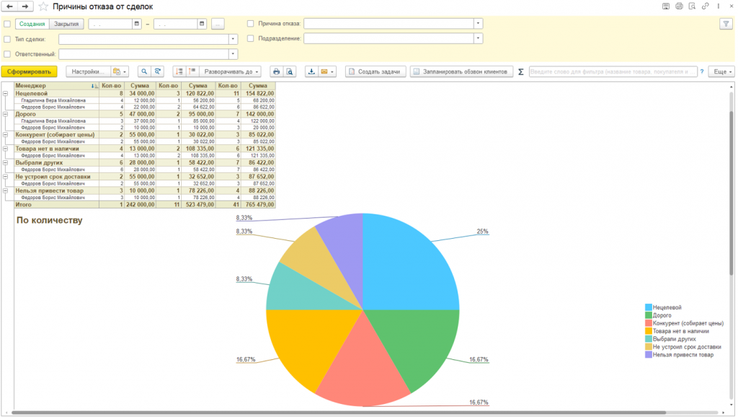Click the filter funnel icon at top right

tap(725, 24)
